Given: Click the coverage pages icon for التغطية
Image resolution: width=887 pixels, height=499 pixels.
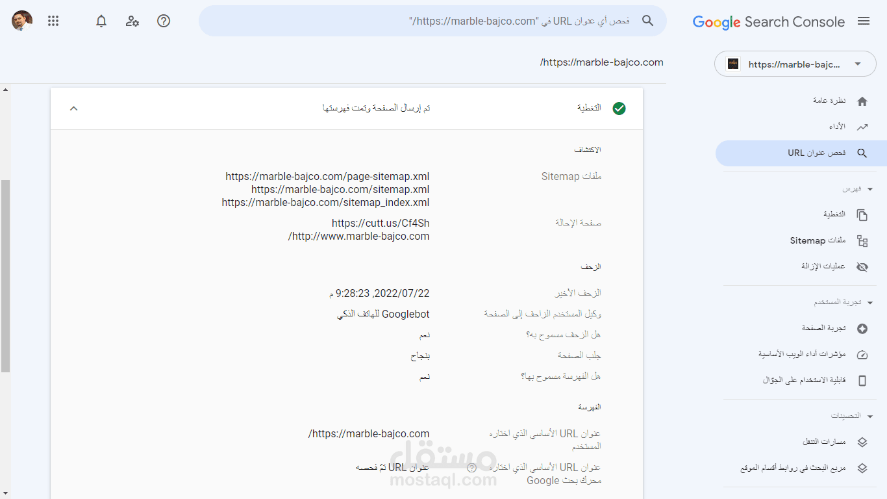Looking at the screenshot, I should click(x=862, y=215).
